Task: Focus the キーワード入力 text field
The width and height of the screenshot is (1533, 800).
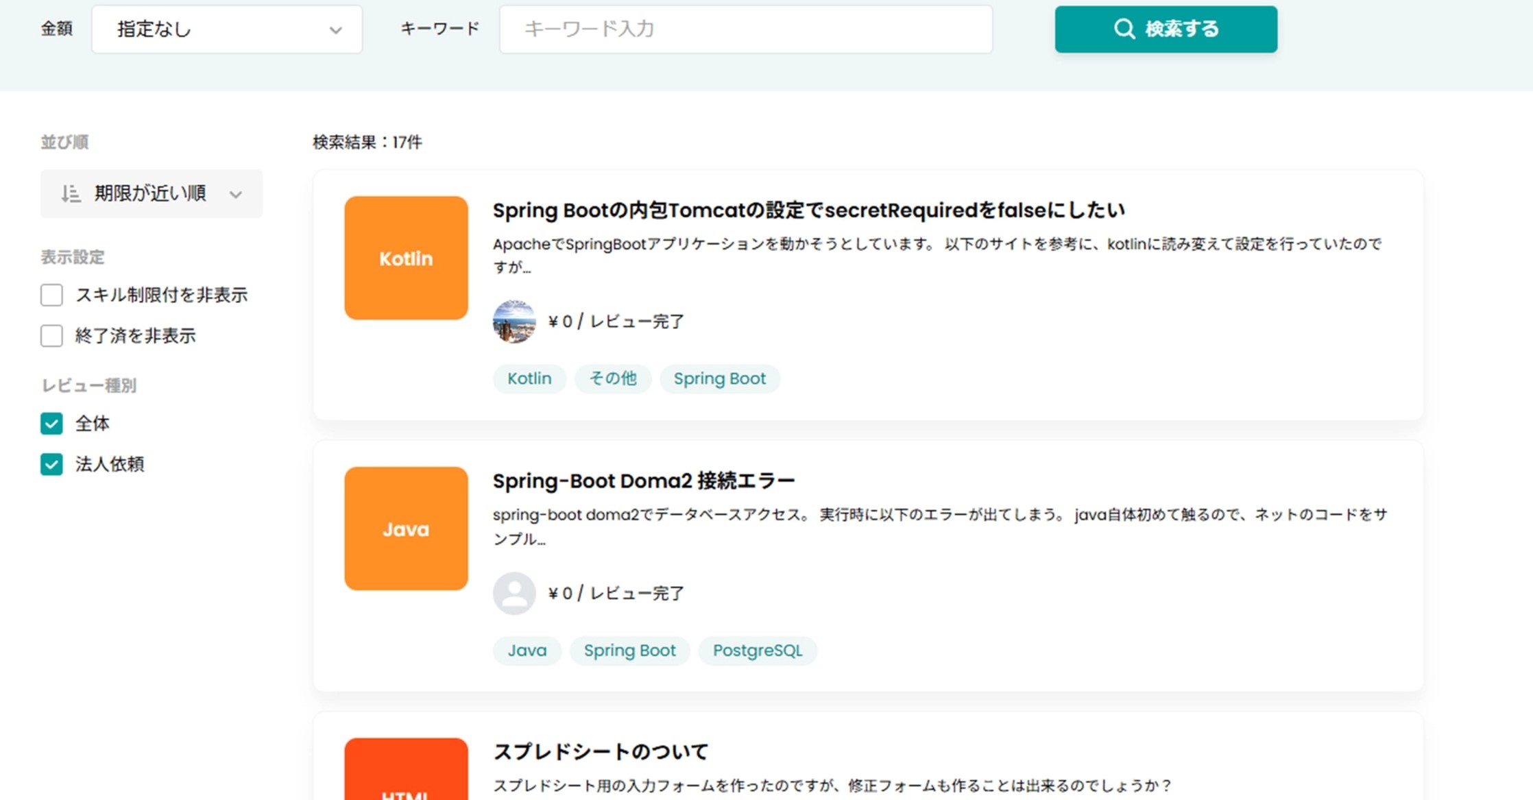Action: point(746,29)
